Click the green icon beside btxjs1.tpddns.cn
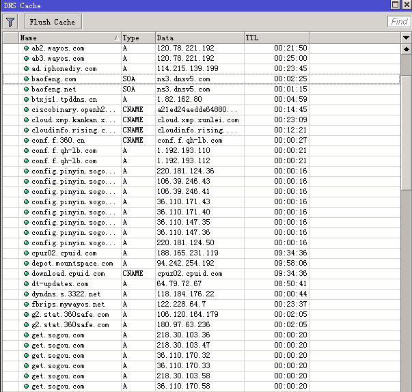 26,100
